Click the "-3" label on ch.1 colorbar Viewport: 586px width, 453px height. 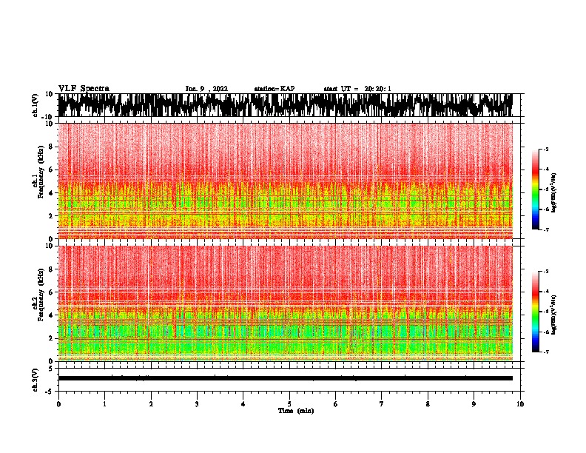(x=546, y=149)
